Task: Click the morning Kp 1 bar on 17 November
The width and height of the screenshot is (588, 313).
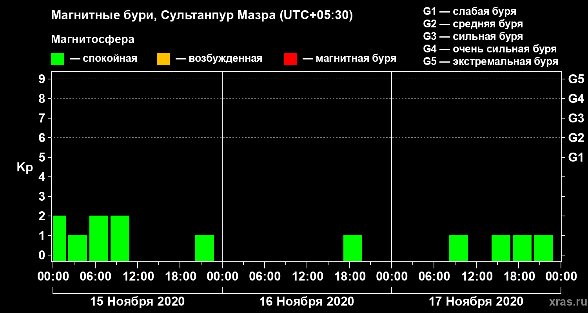Action: [x=459, y=248]
